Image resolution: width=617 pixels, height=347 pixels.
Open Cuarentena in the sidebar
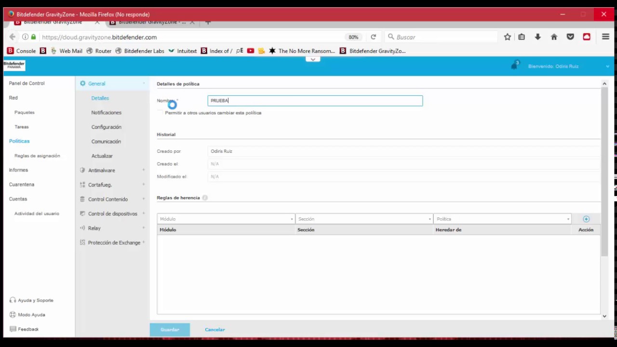click(21, 185)
